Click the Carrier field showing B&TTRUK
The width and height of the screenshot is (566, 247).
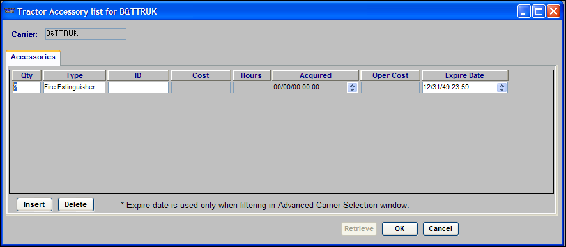[86, 34]
